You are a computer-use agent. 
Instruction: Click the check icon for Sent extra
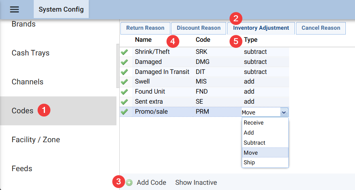tap(124, 102)
